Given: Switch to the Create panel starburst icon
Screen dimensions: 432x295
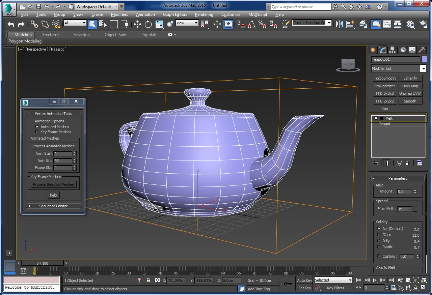Looking at the screenshot, I should [x=372, y=50].
